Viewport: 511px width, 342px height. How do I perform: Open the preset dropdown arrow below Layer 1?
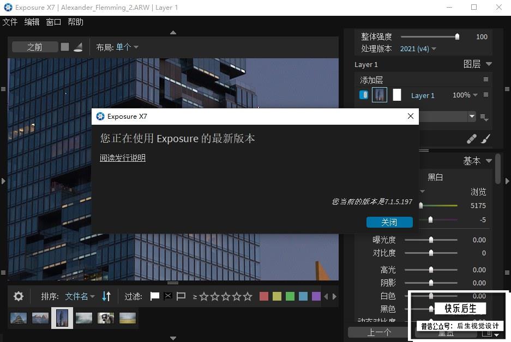point(472,116)
